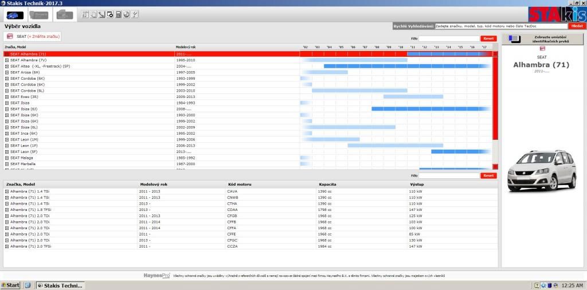Viewport: 587px width, 290px height.
Task: Click the lower Filtr text field
Action: click(449, 176)
